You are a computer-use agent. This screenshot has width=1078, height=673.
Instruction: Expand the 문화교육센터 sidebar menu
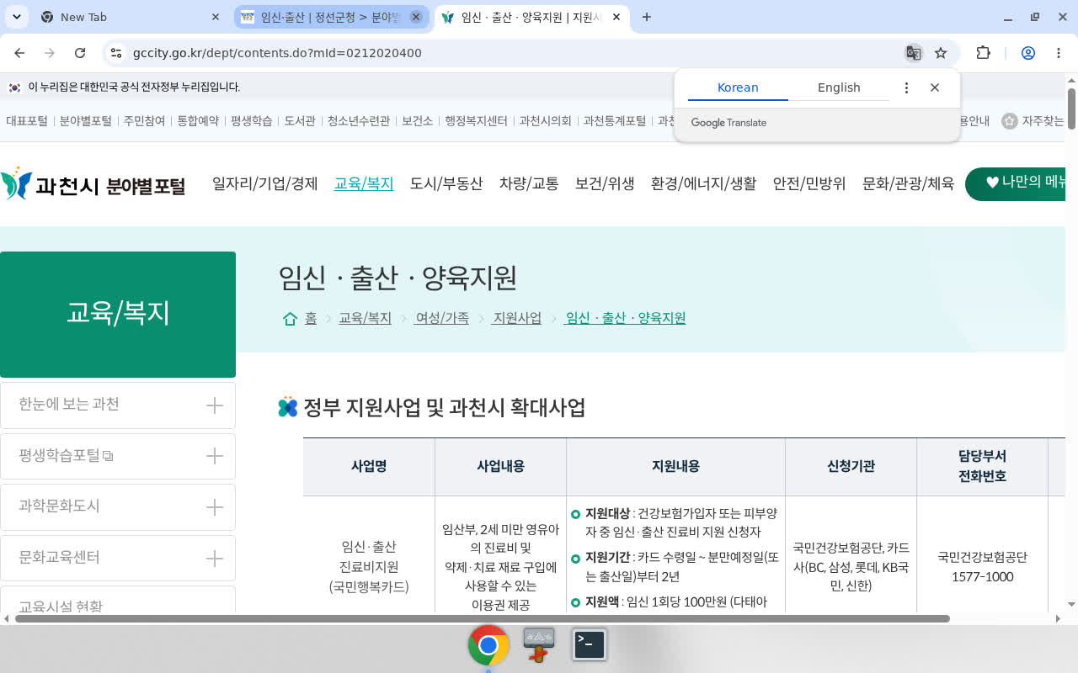[x=215, y=559]
